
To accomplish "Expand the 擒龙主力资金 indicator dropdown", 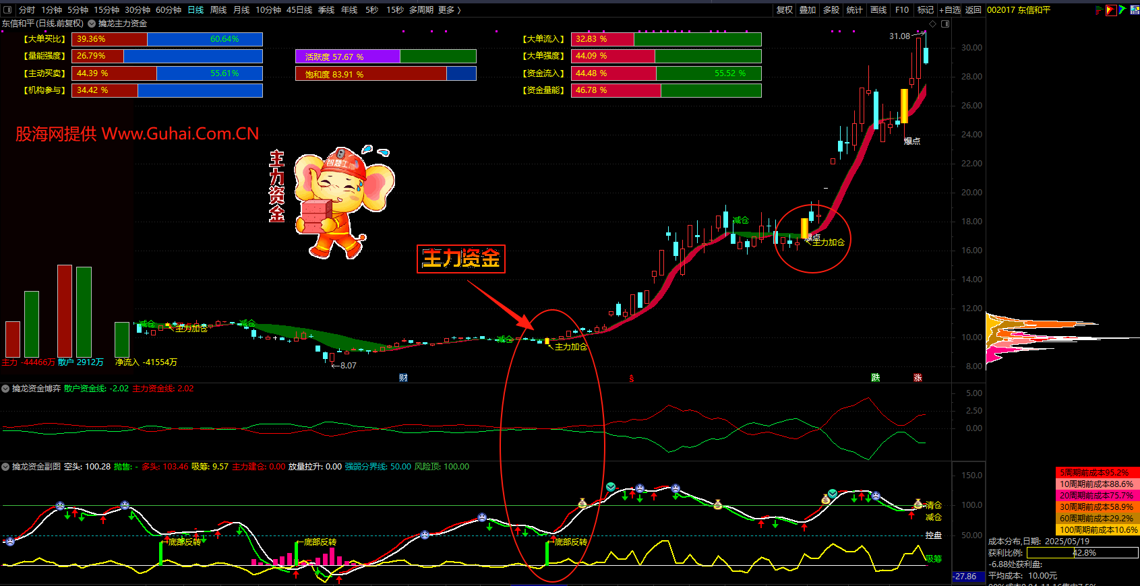I will click(x=92, y=24).
